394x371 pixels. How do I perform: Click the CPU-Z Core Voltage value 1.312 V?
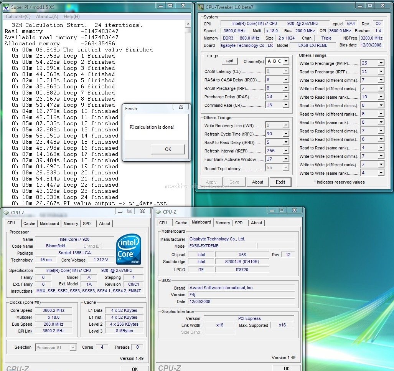101,260
